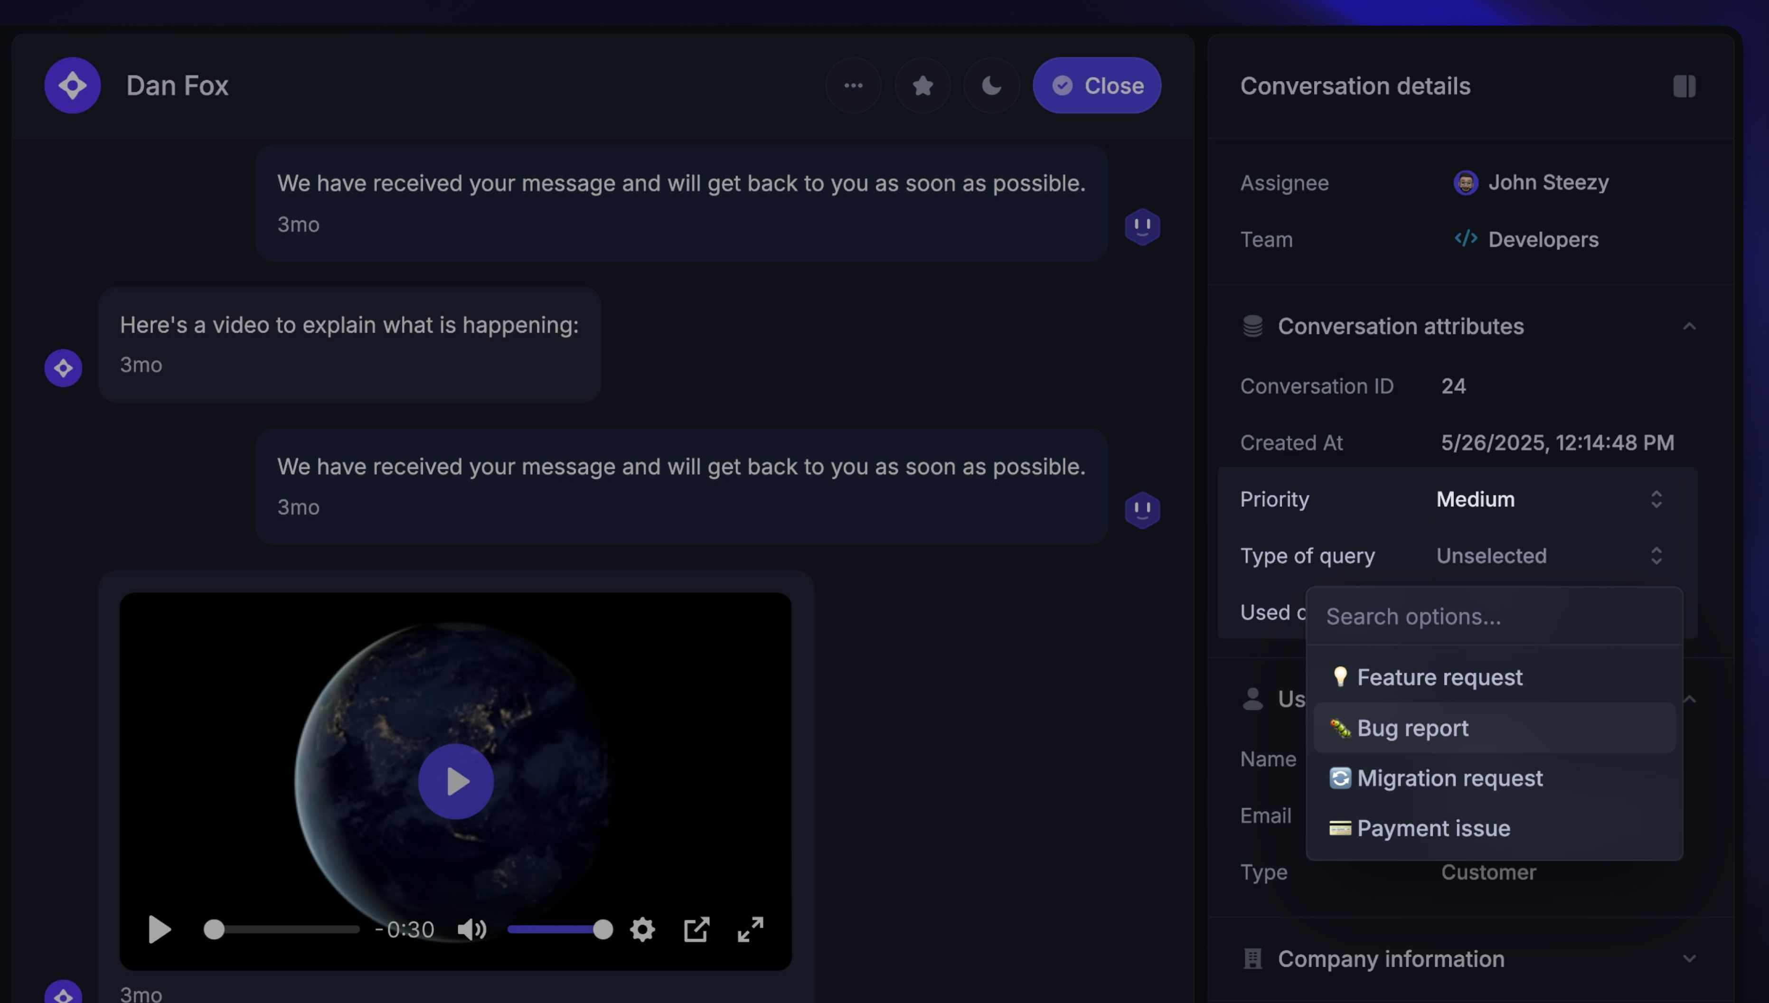Open the three-dots more options menu
The width and height of the screenshot is (1769, 1003).
coord(853,85)
